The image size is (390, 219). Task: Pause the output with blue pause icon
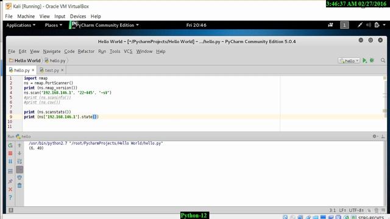point(10,161)
